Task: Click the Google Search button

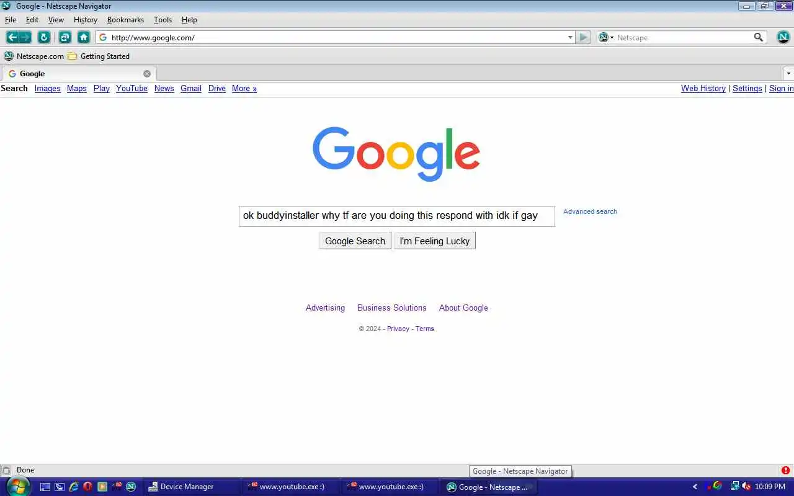Action: pos(355,241)
